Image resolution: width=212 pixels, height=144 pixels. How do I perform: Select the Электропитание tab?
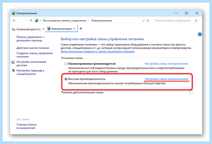(61, 29)
